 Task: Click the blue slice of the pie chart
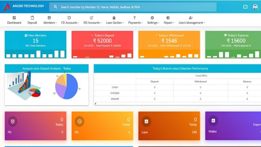(72, 87)
